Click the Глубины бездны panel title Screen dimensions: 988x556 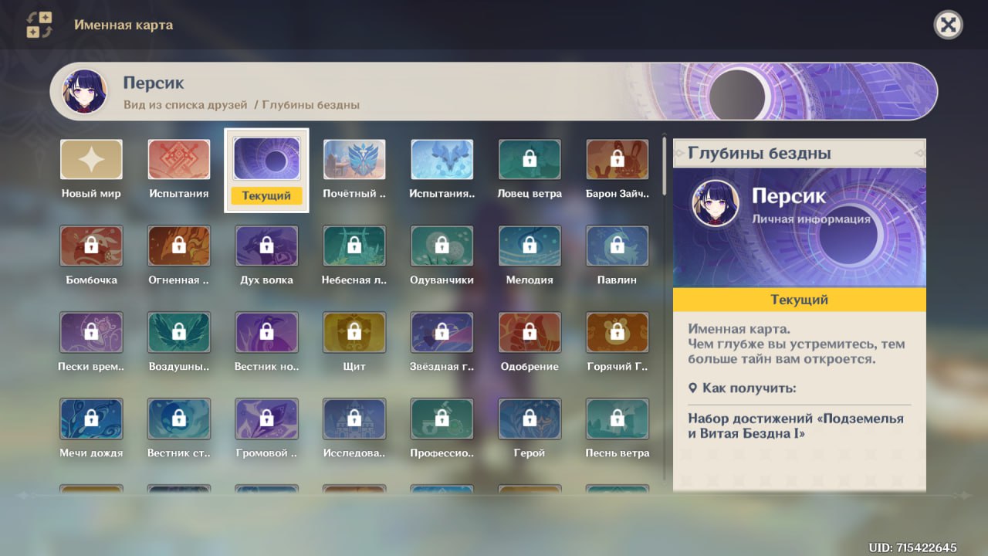click(x=760, y=154)
